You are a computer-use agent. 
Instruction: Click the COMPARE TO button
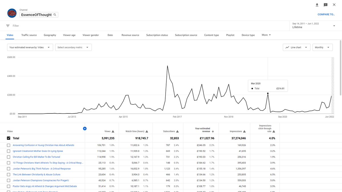[x=326, y=15]
